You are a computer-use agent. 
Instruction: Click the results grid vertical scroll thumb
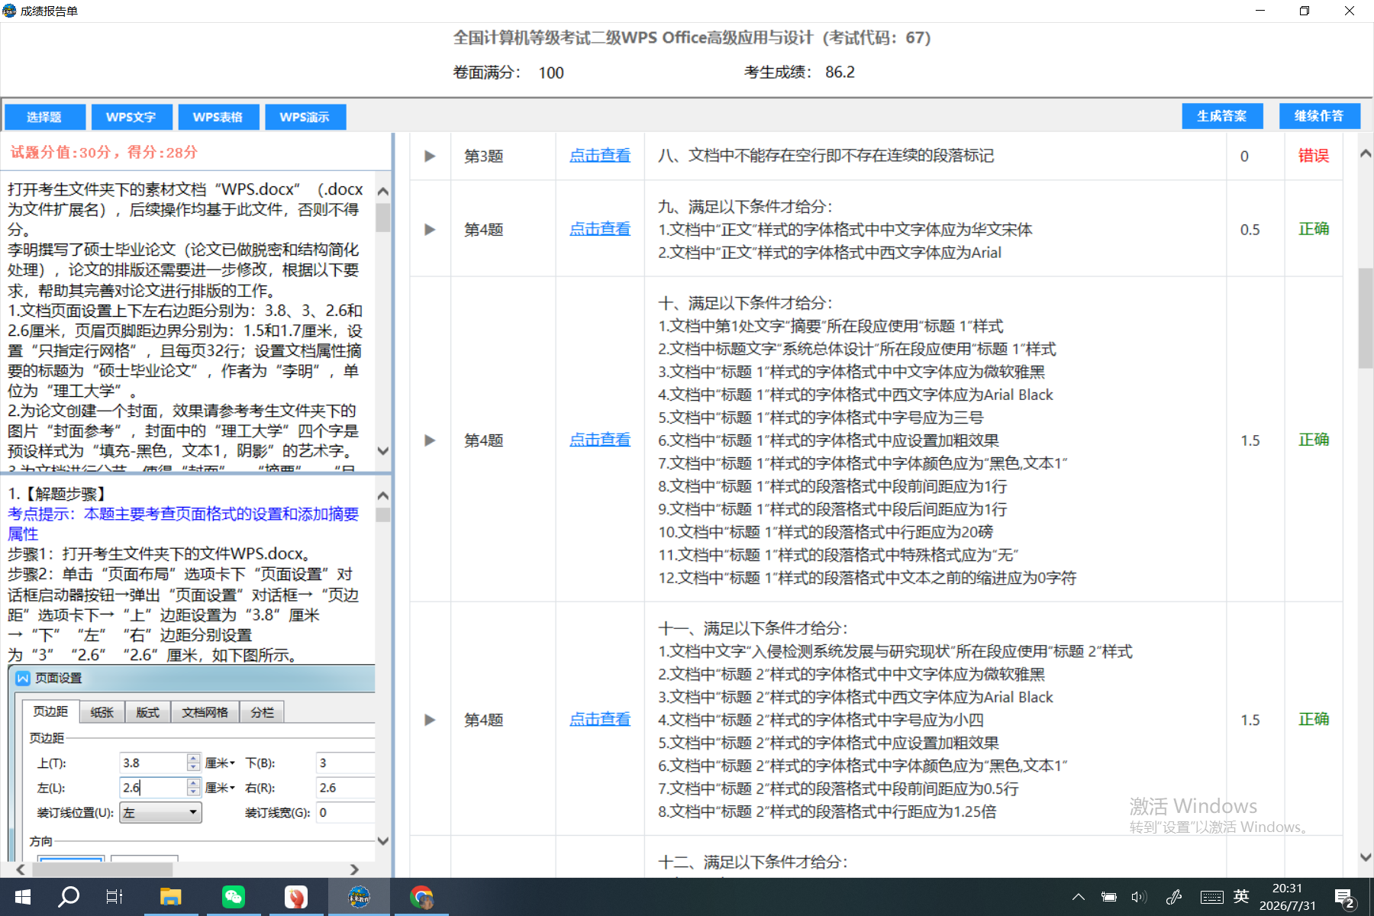[x=1366, y=318]
